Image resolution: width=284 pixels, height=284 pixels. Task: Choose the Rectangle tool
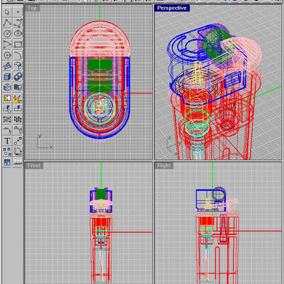tap(18, 44)
